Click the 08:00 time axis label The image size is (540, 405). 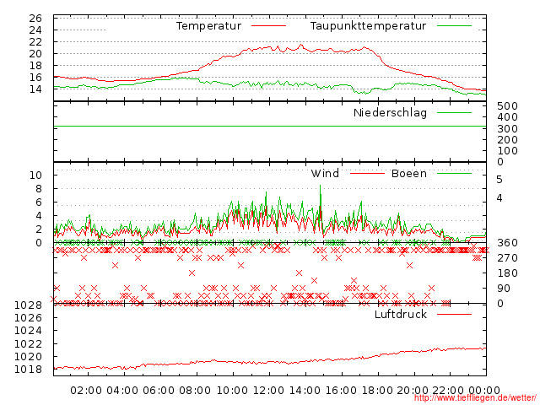click(195, 391)
